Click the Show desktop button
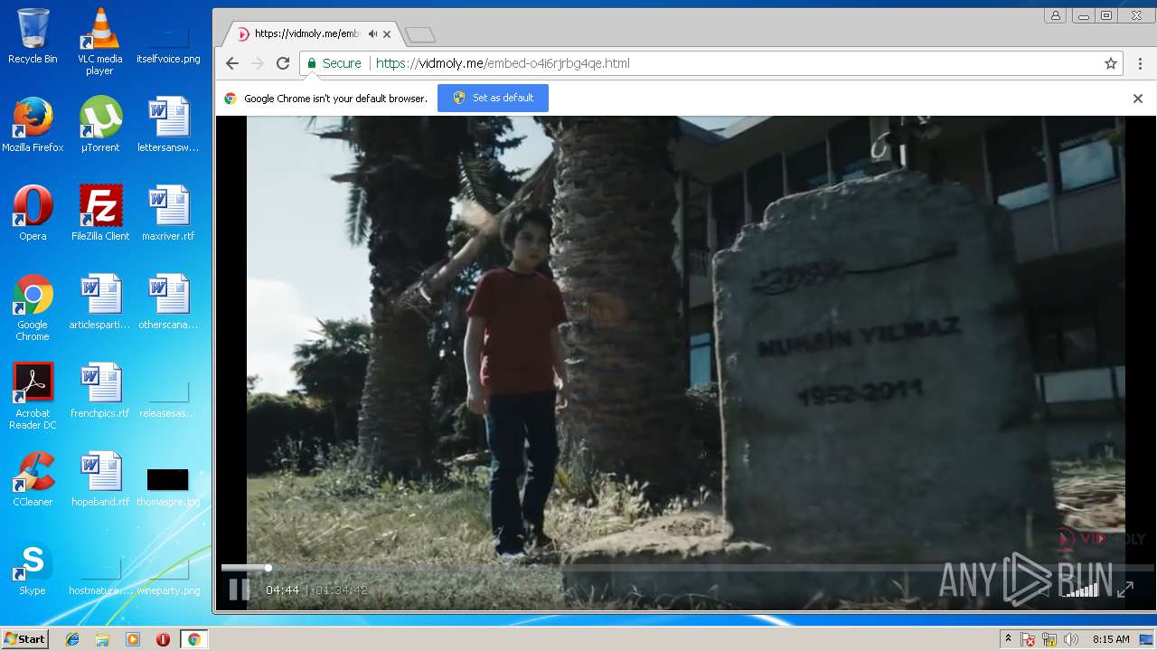The height and width of the screenshot is (651, 1157). pyautogui.click(x=1146, y=639)
